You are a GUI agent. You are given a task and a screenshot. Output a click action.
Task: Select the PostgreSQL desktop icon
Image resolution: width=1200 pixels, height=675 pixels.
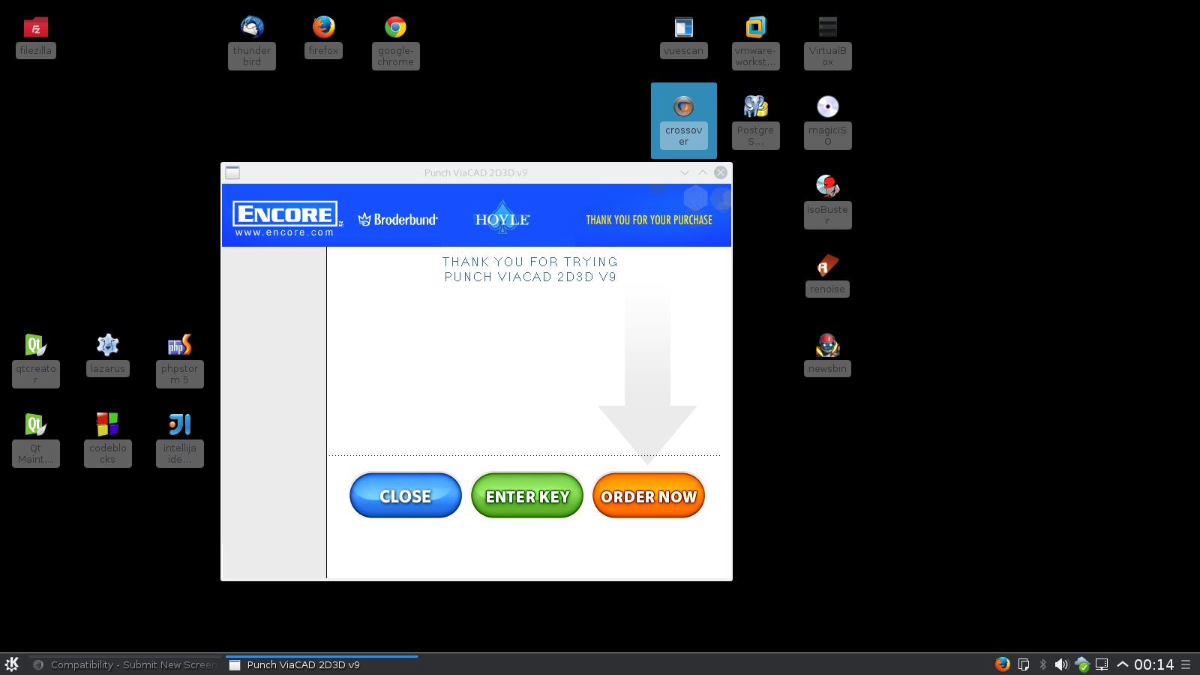tap(756, 121)
